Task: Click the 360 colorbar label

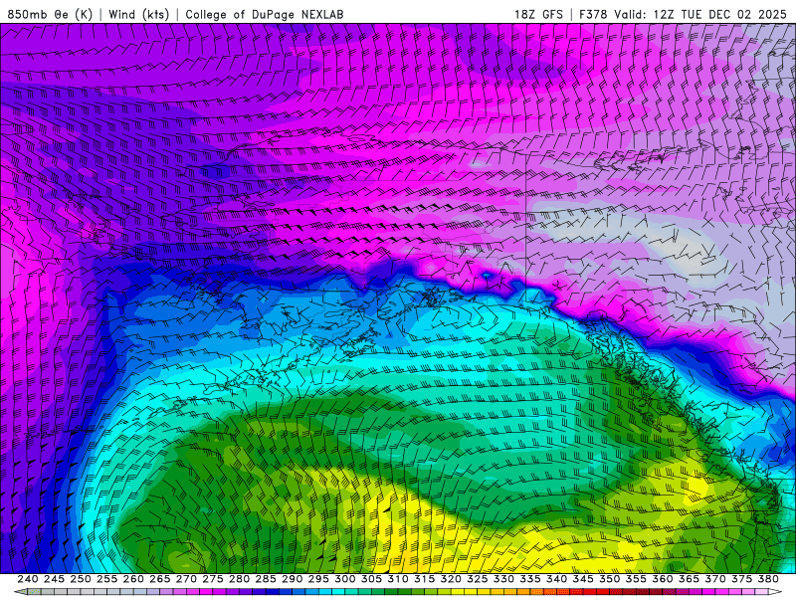Action: pyautogui.click(x=662, y=579)
